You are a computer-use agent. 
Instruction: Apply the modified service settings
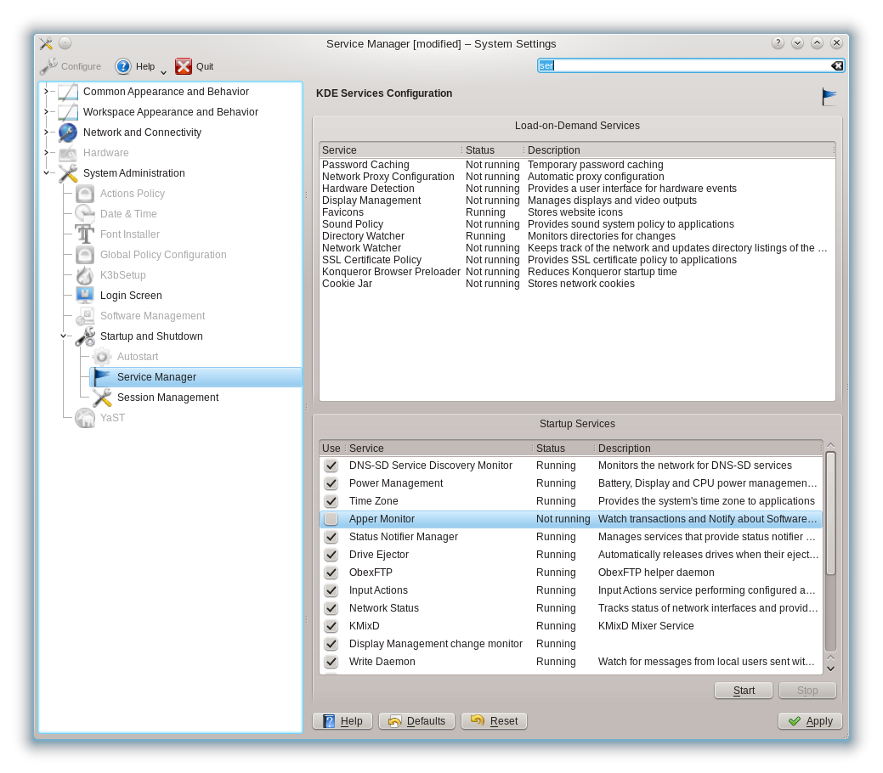click(x=810, y=720)
